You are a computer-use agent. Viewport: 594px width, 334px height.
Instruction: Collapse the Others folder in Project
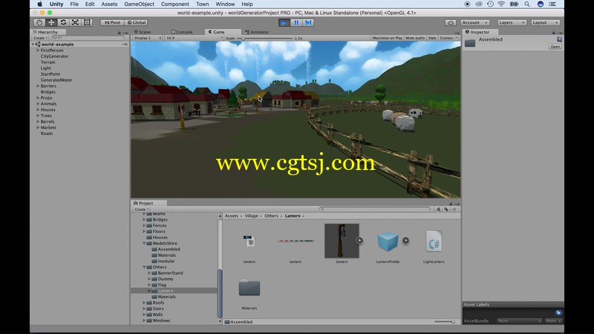[144, 267]
